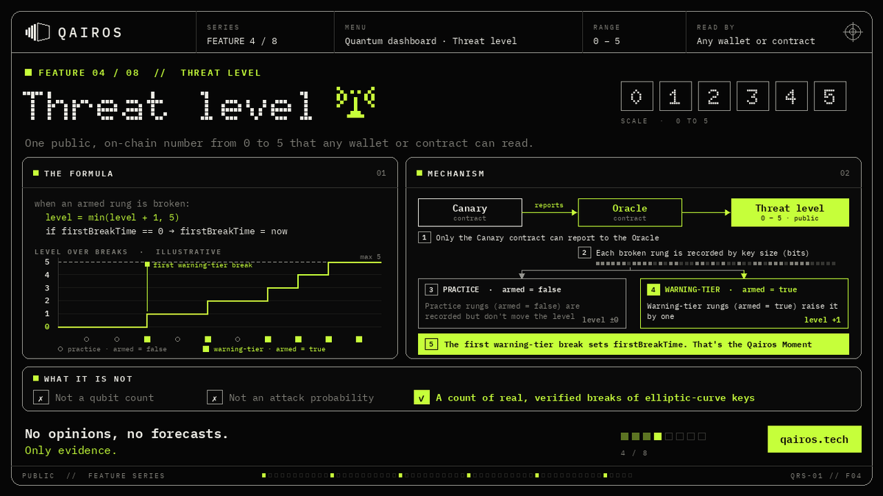Click the 'level +1' label

point(822,320)
